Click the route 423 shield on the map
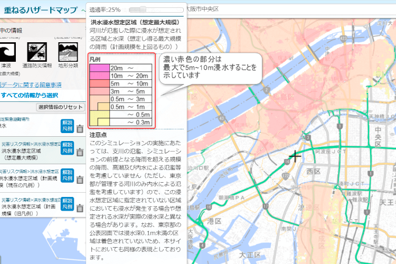This screenshot has height=264, width=396. [x=343, y=39]
